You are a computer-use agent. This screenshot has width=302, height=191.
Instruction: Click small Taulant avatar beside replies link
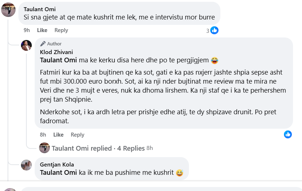44,148
